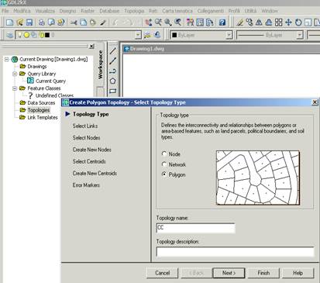This screenshot has width=320, height=283.
Task: Click the Topology description input field
Action: [x=236, y=252]
